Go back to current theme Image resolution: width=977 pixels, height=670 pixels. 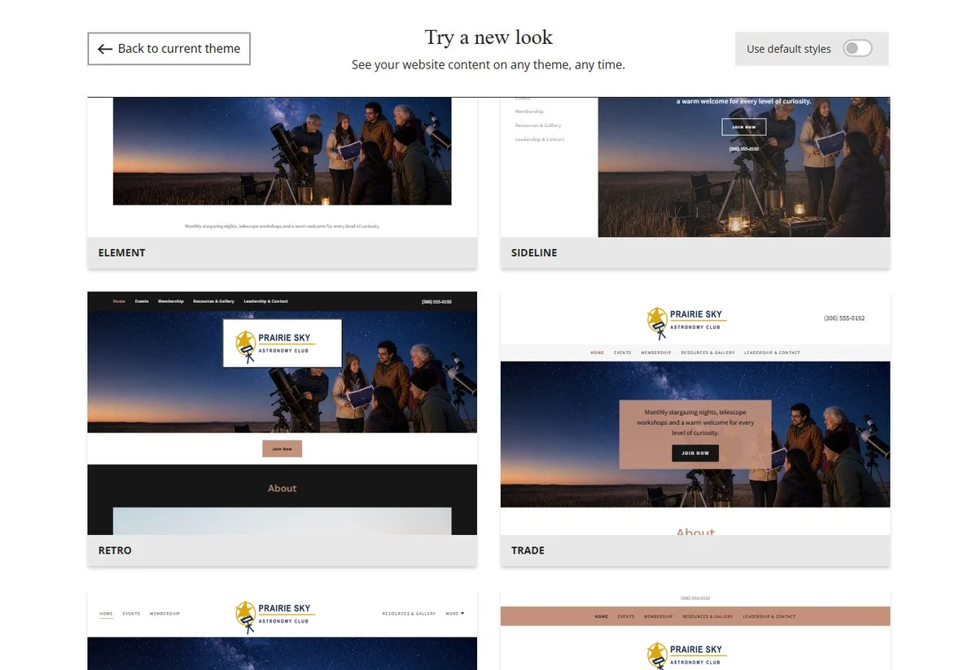169,49
